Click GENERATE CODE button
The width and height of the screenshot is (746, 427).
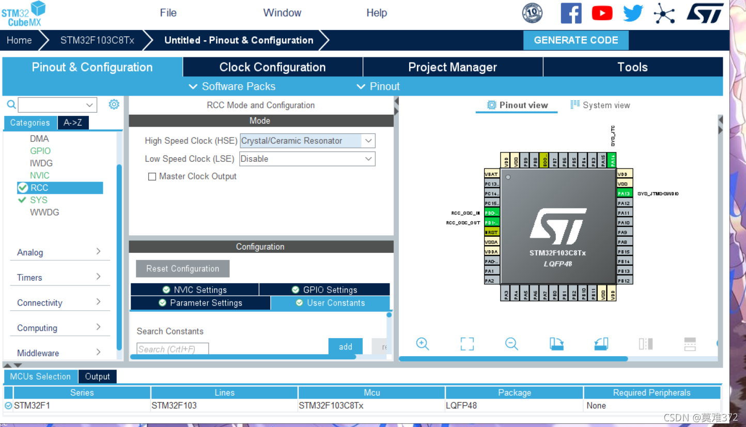tap(576, 40)
